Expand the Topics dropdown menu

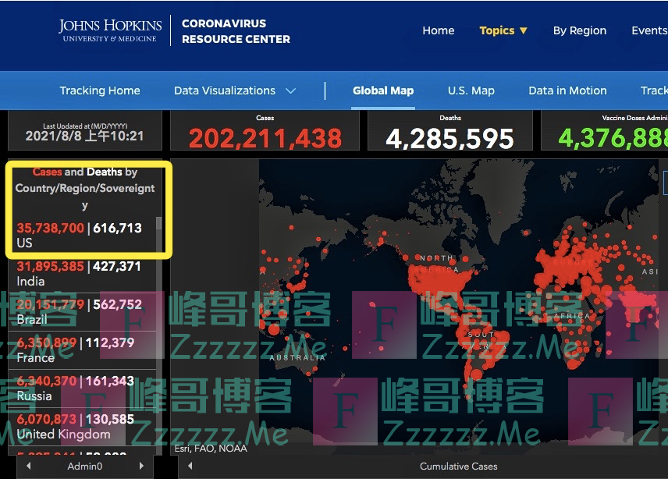point(503,30)
